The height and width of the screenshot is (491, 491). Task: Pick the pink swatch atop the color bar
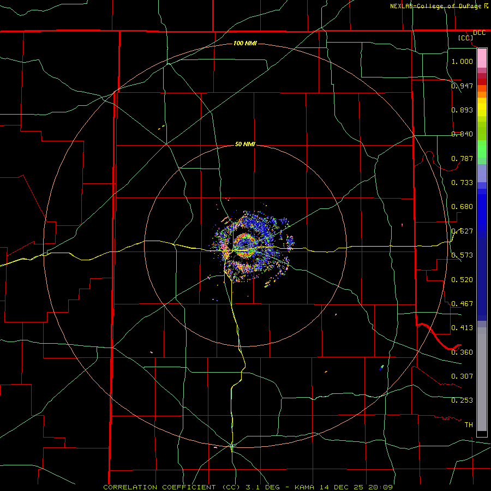482,58
